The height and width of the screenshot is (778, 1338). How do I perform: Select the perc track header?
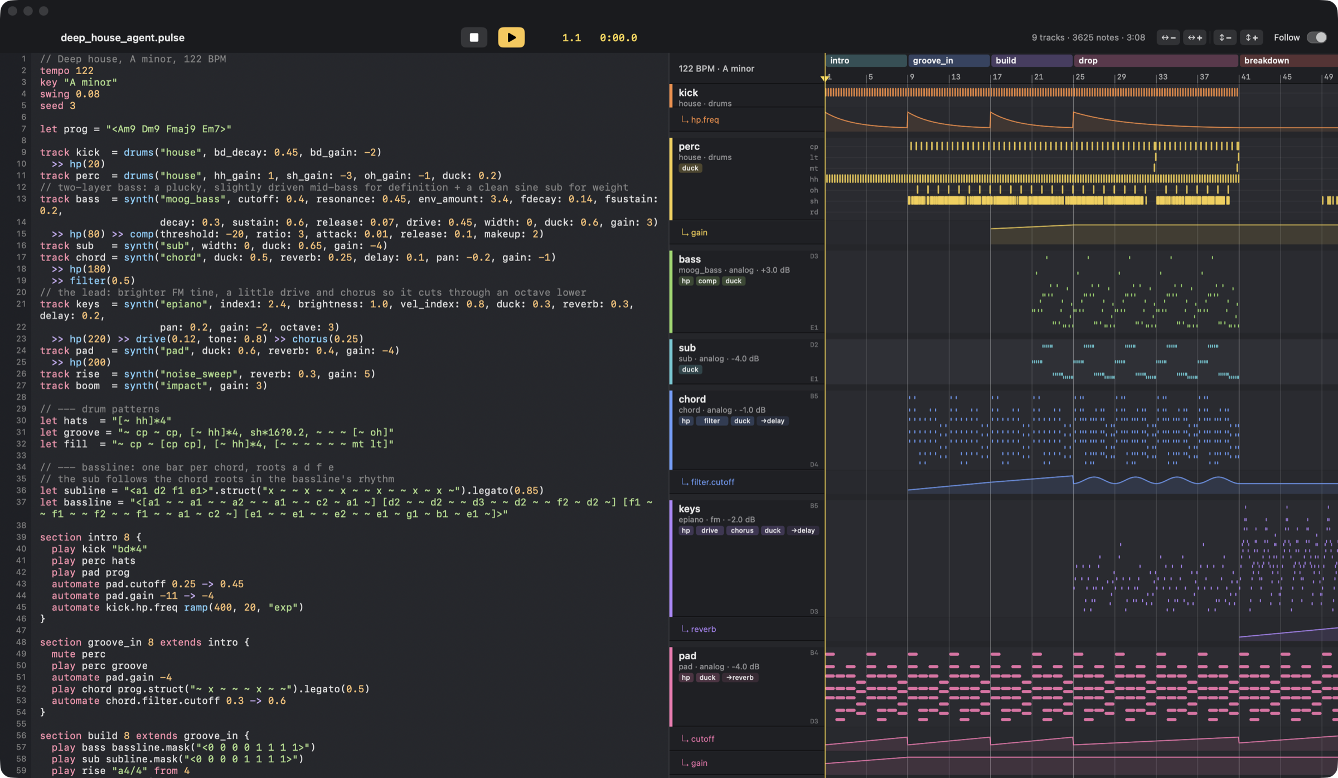point(747,178)
